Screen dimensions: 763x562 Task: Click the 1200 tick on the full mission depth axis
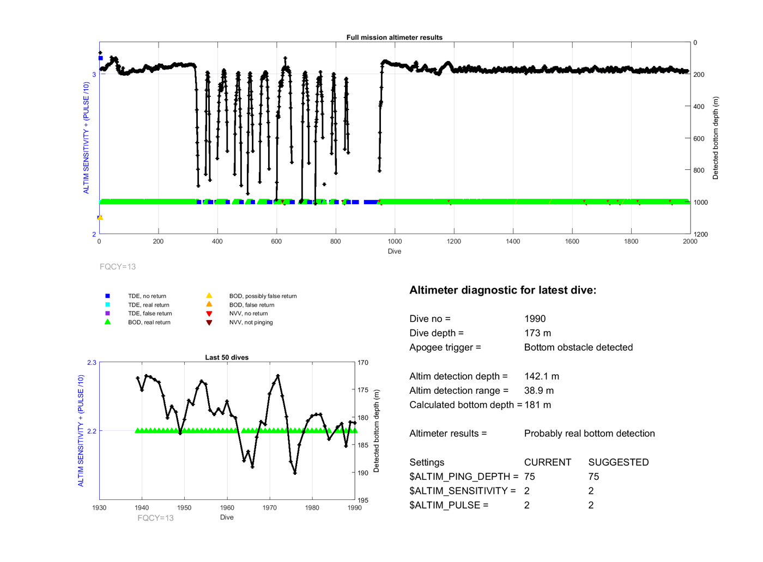pos(701,235)
